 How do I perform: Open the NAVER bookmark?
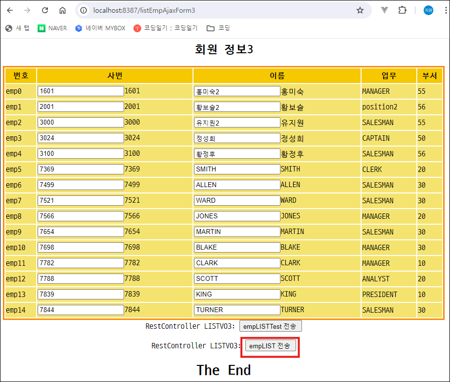click(52, 28)
